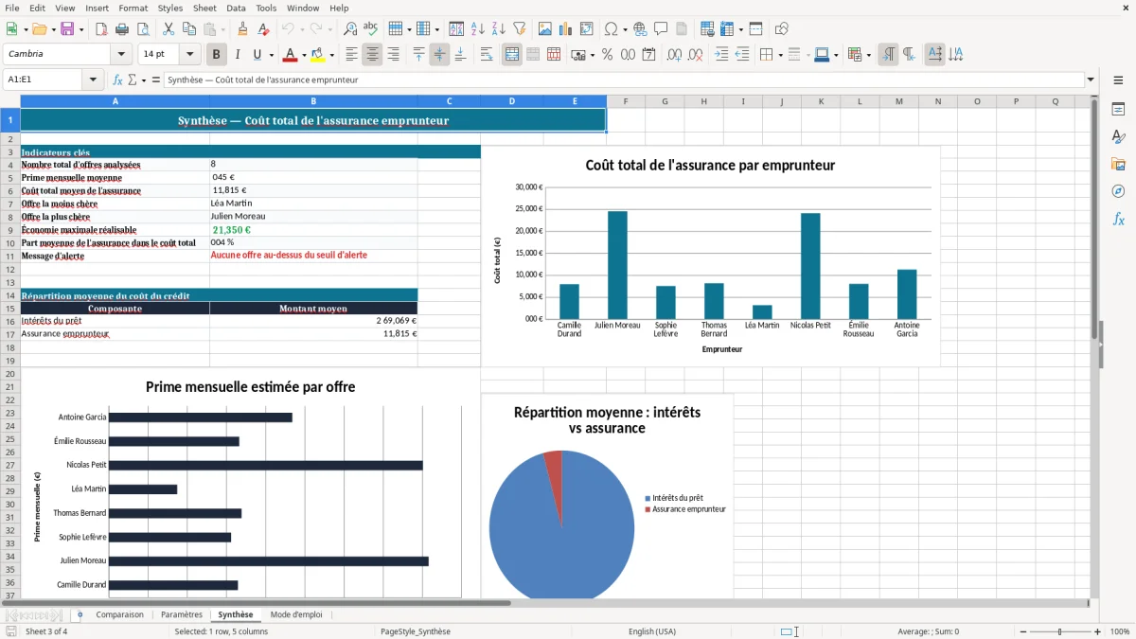
Task: Open Find & Replace
Action: click(350, 29)
